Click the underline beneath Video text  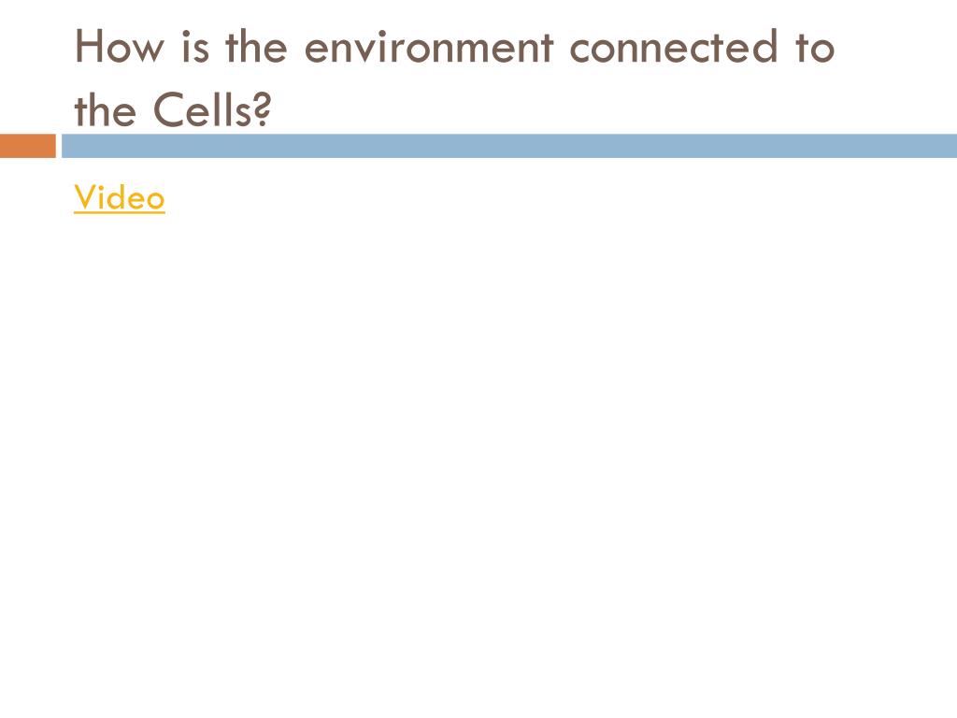(120, 213)
